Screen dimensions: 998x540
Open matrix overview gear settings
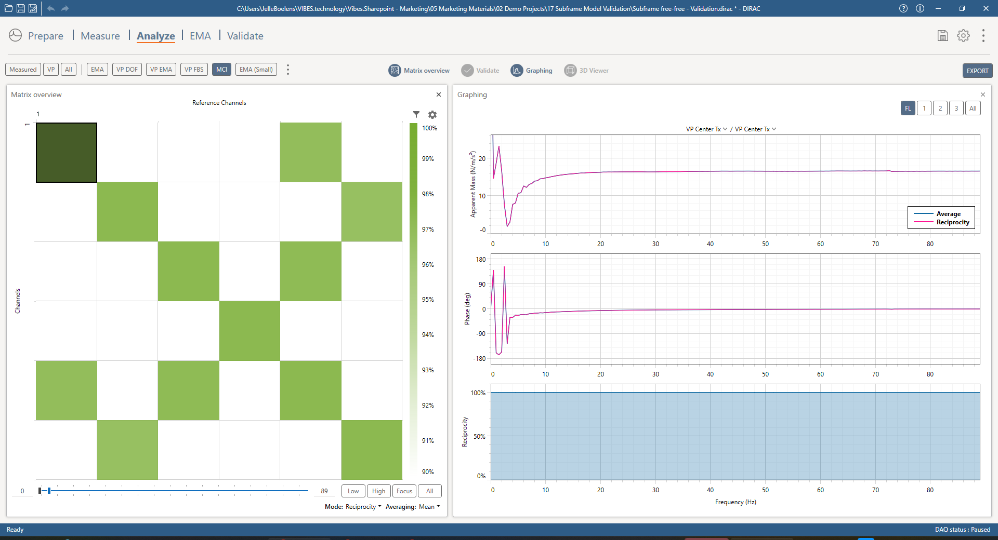point(432,115)
